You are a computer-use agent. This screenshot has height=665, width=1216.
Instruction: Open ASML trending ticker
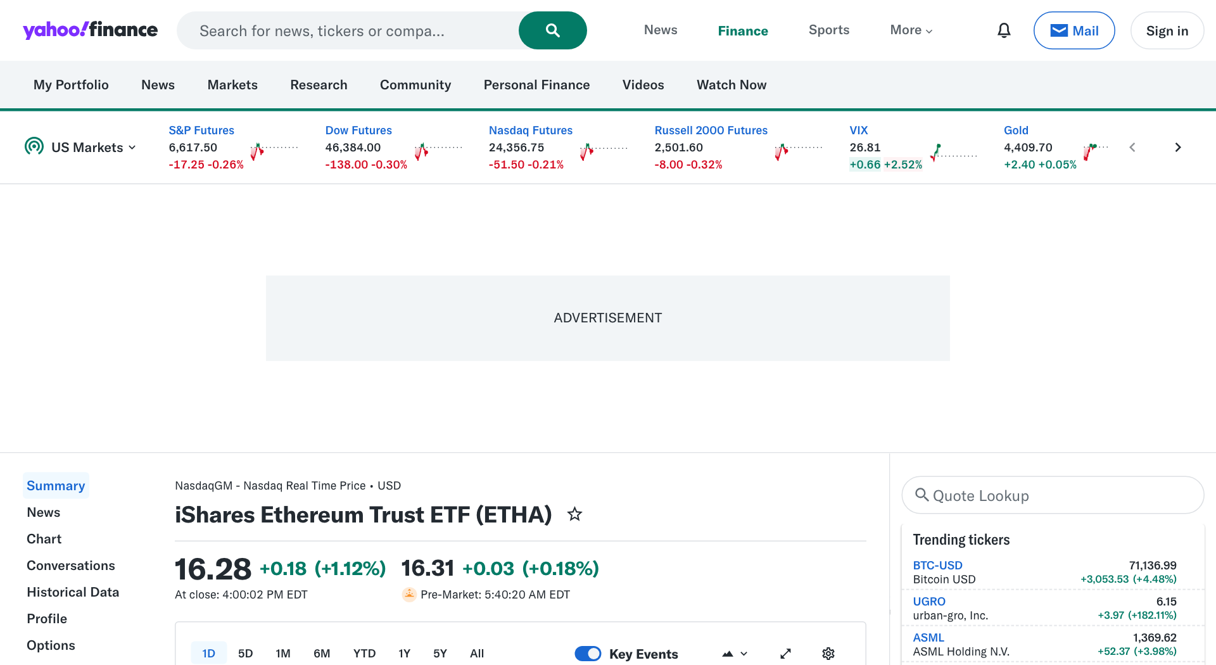928,638
